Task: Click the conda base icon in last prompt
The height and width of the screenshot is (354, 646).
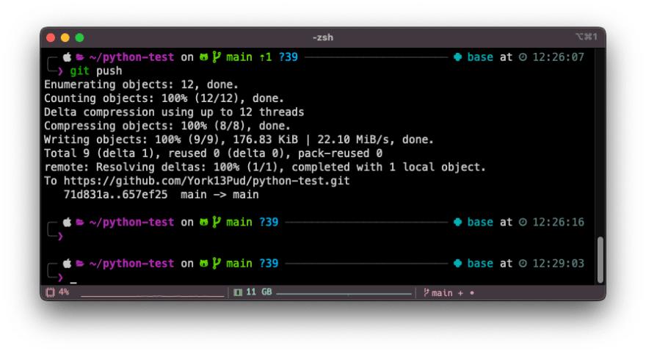Action: point(457,264)
